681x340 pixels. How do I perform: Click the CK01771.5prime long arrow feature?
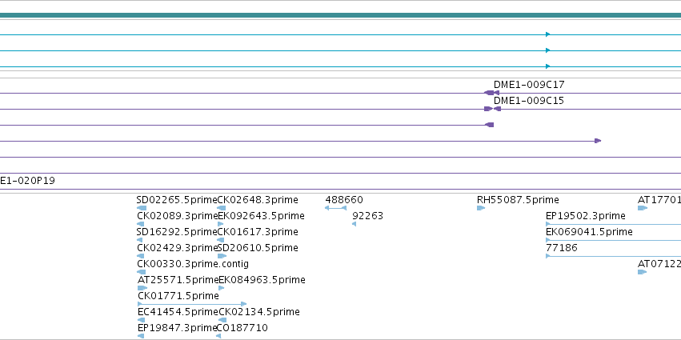192,304
